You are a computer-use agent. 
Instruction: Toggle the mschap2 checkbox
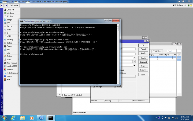115,87
